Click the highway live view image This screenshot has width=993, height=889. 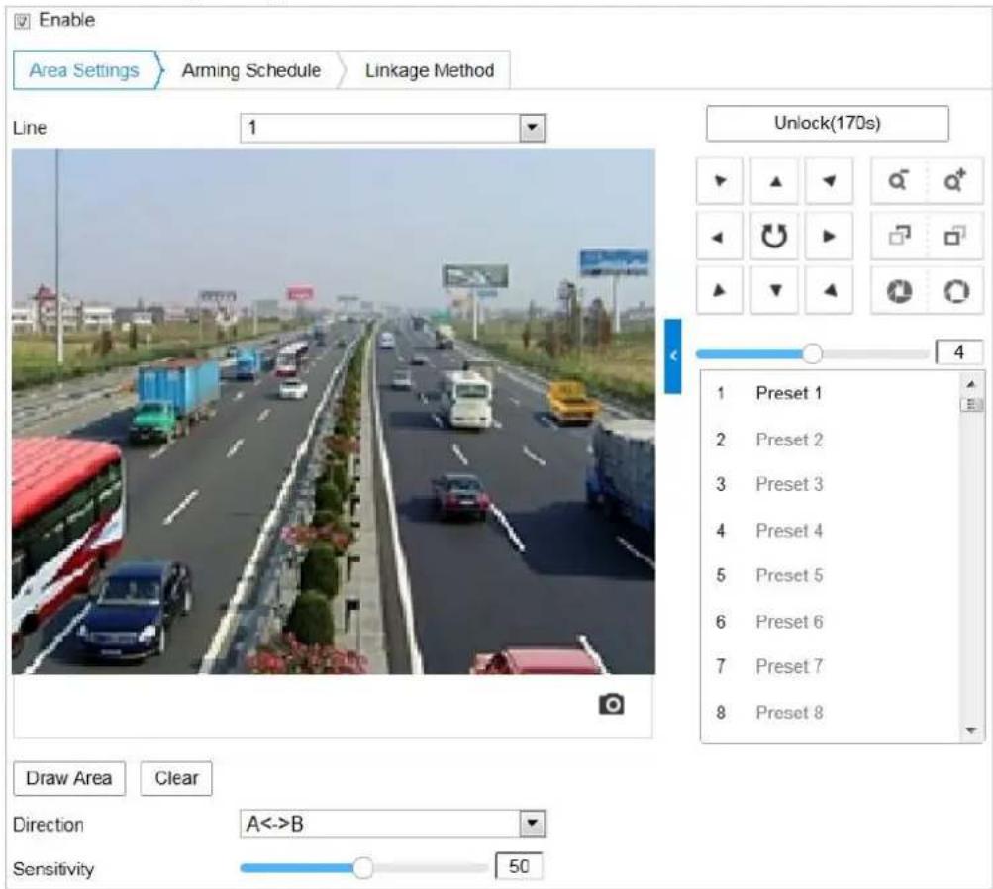tap(334, 412)
